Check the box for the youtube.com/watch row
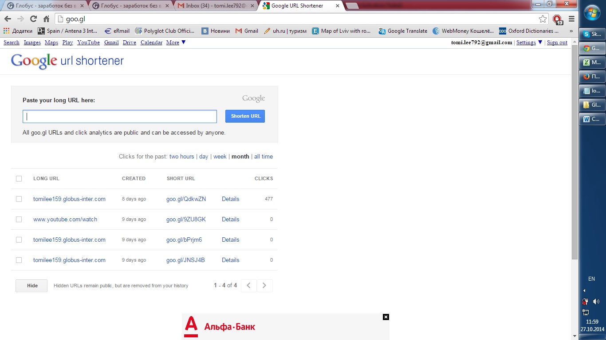Image resolution: width=606 pixels, height=340 pixels. [19, 219]
